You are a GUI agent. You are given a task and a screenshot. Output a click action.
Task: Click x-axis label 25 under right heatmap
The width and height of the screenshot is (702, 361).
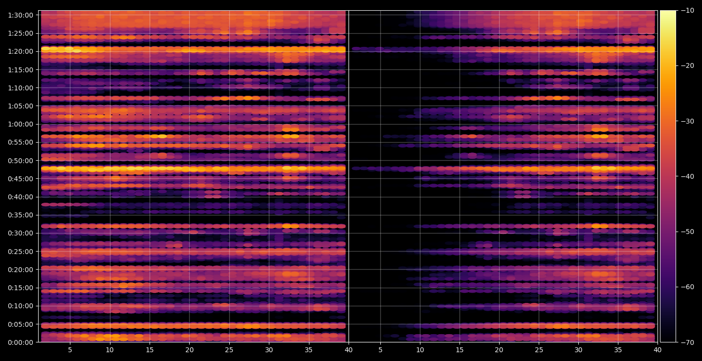pyautogui.click(x=539, y=350)
